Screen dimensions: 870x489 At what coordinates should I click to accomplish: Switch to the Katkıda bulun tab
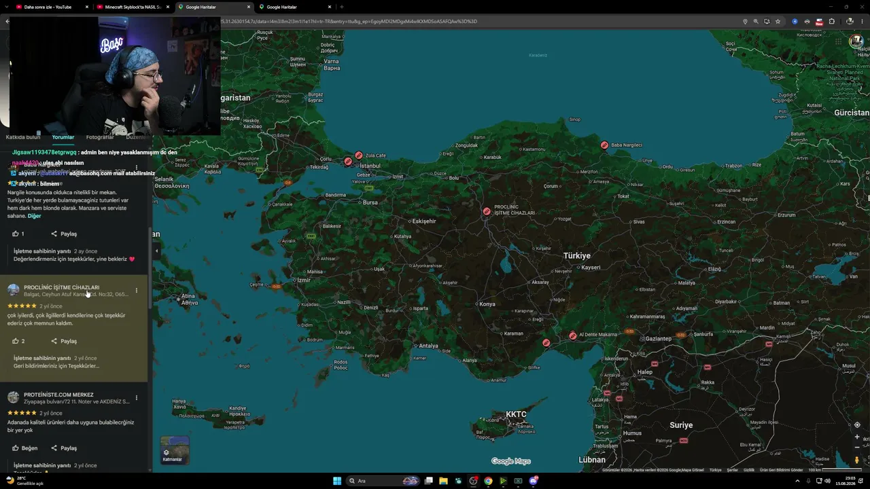(x=23, y=137)
